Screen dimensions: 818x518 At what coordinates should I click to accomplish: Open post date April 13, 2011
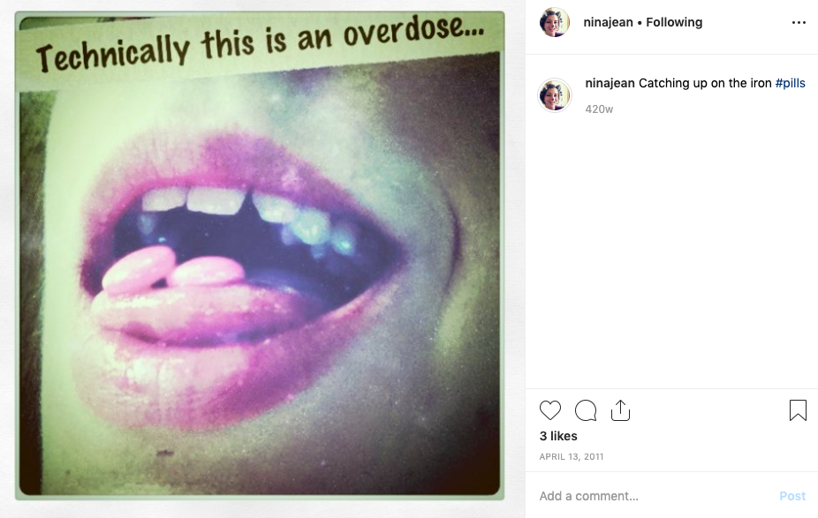572,456
